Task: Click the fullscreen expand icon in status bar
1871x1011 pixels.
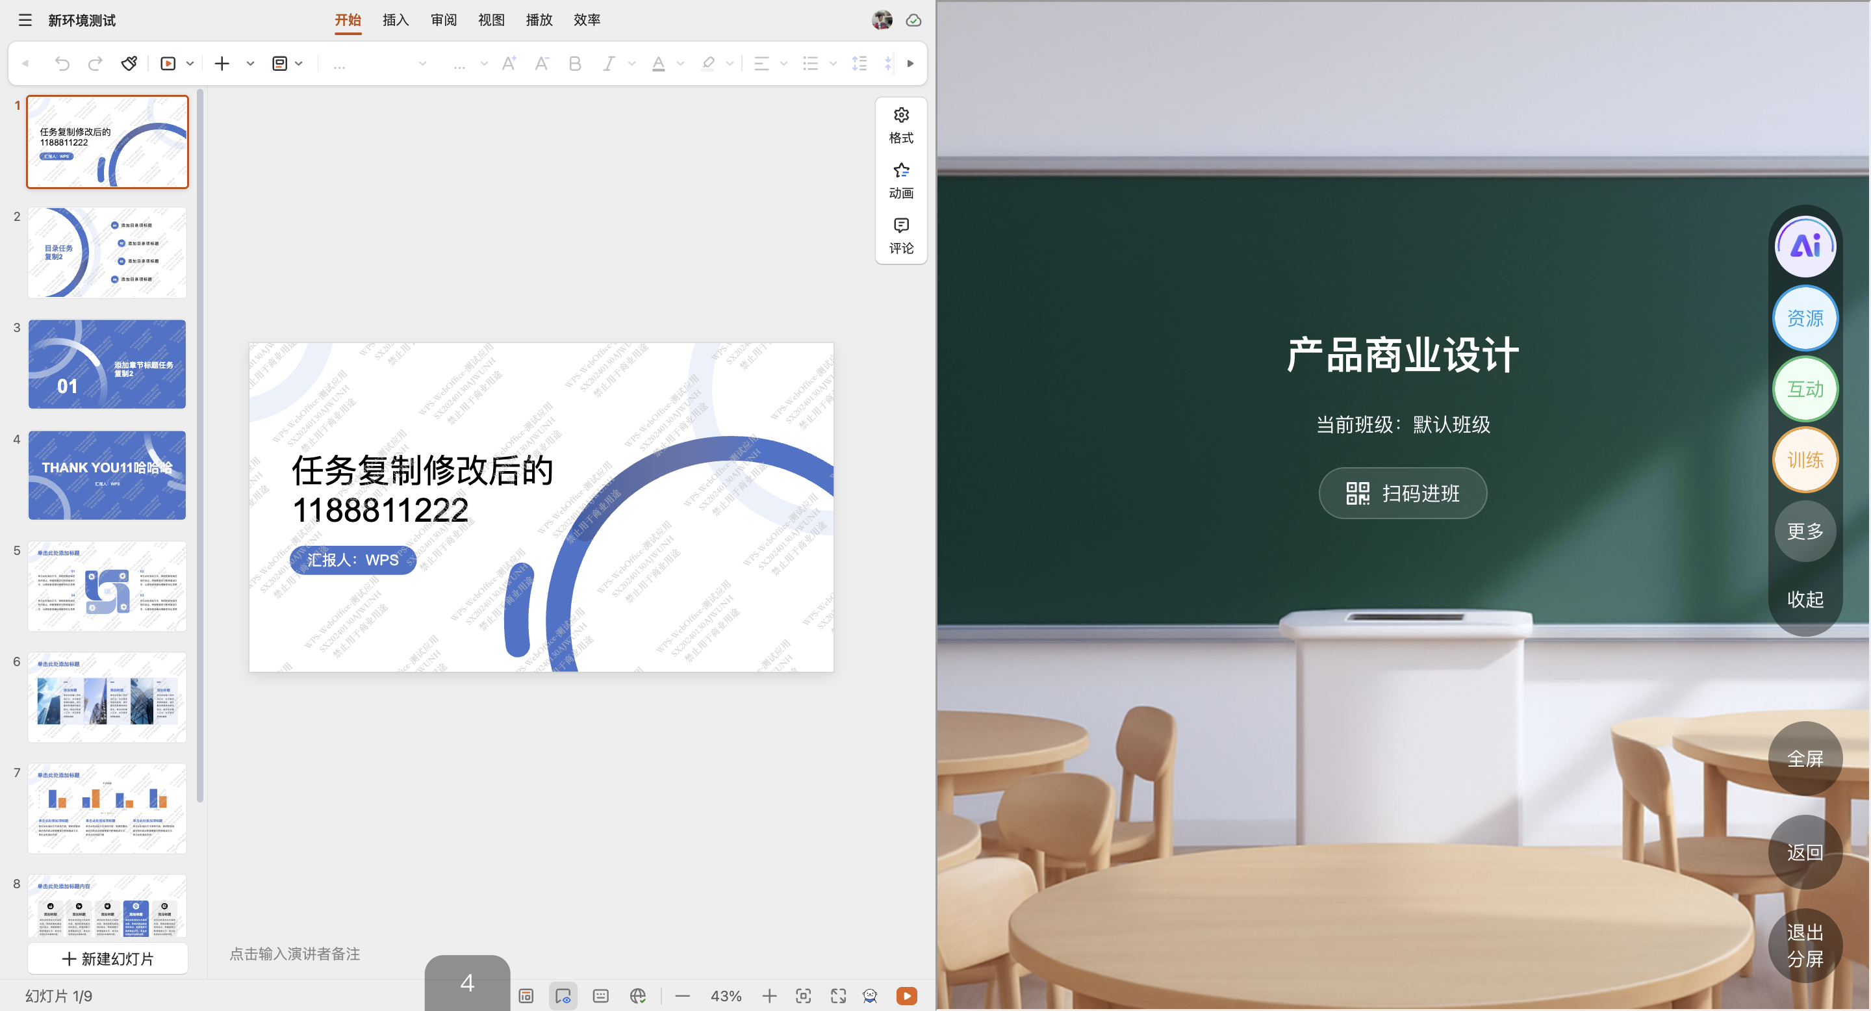Action: (838, 996)
